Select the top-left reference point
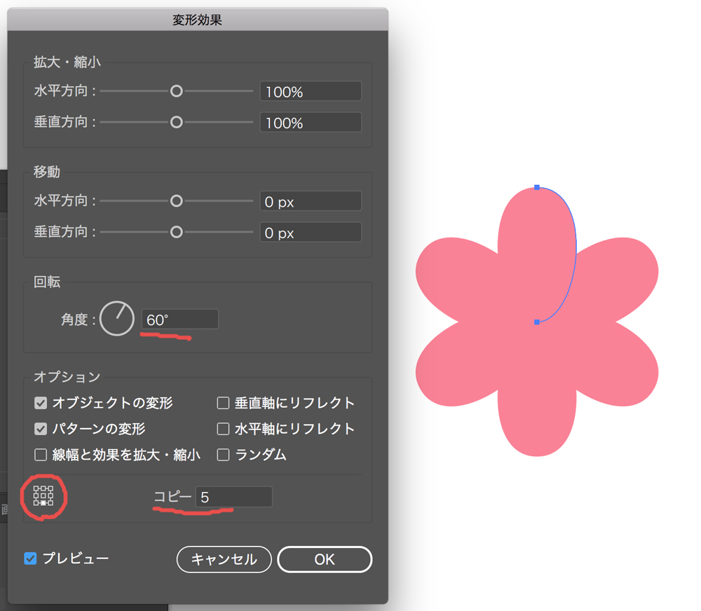Viewport: 701px width, 611px height. [x=36, y=488]
